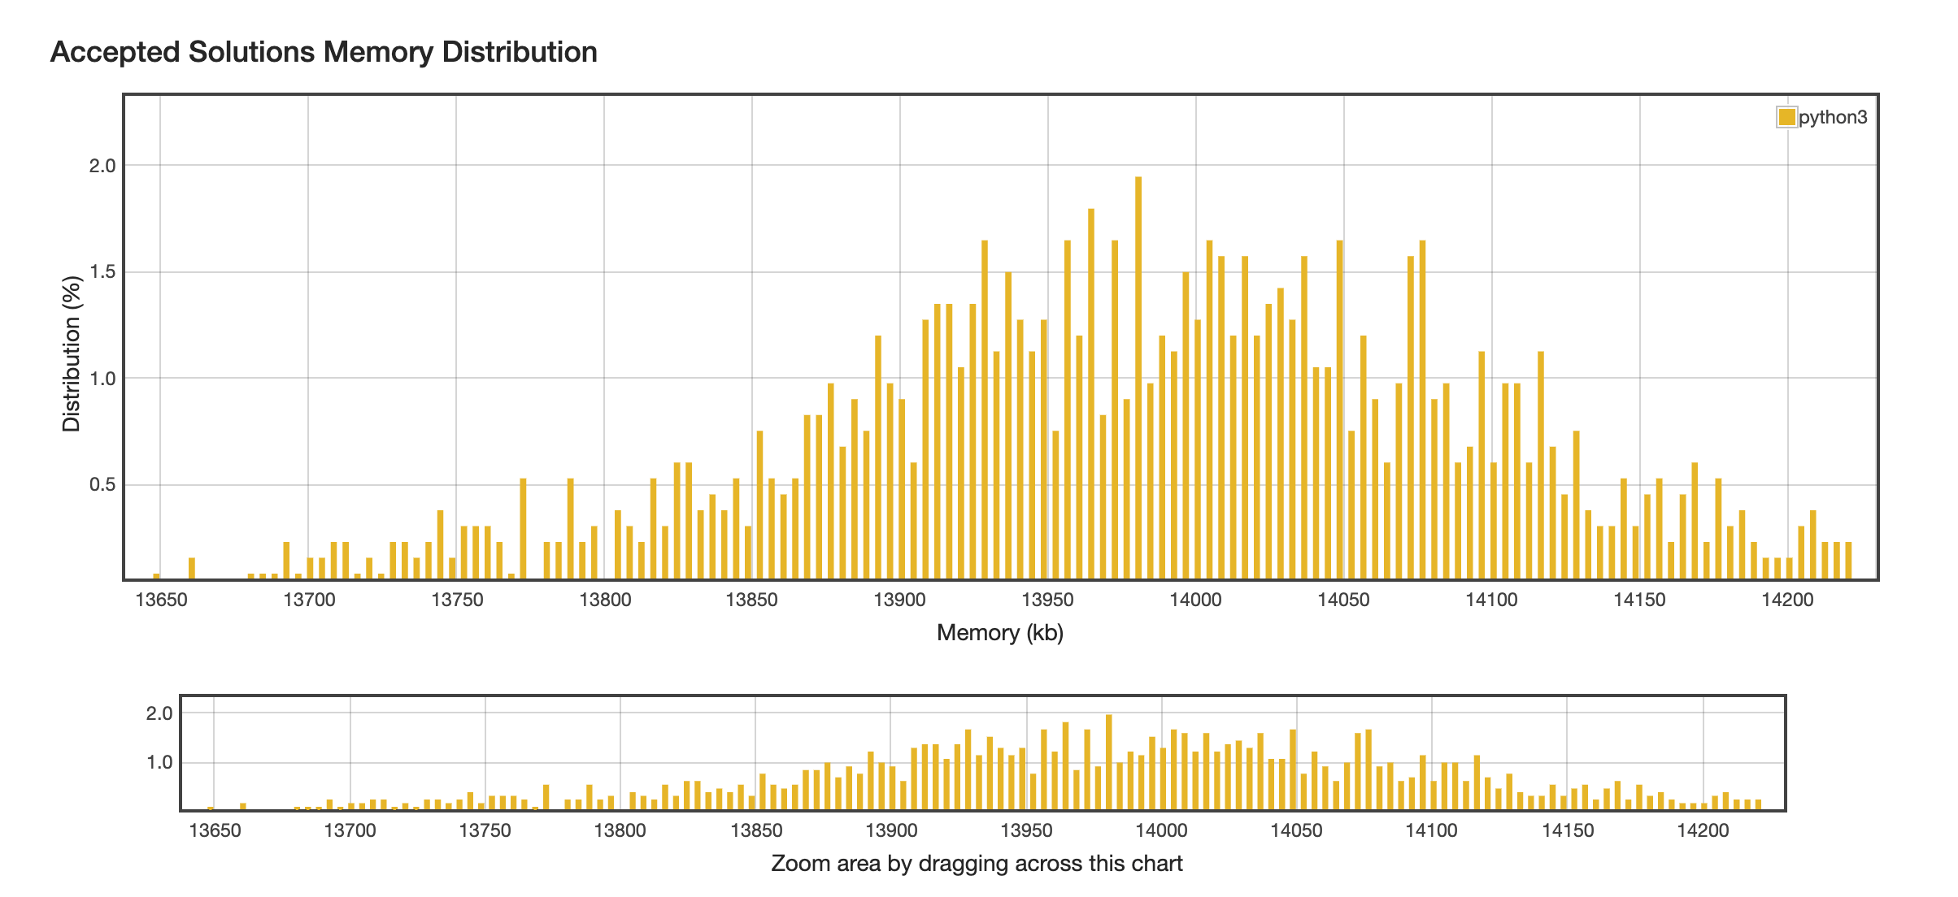This screenshot has height=897, width=1958.
Task: Click the isolated bar near 13660 in main chart
Action: click(192, 569)
